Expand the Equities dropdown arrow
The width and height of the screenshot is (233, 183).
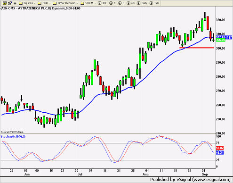(35, 3)
